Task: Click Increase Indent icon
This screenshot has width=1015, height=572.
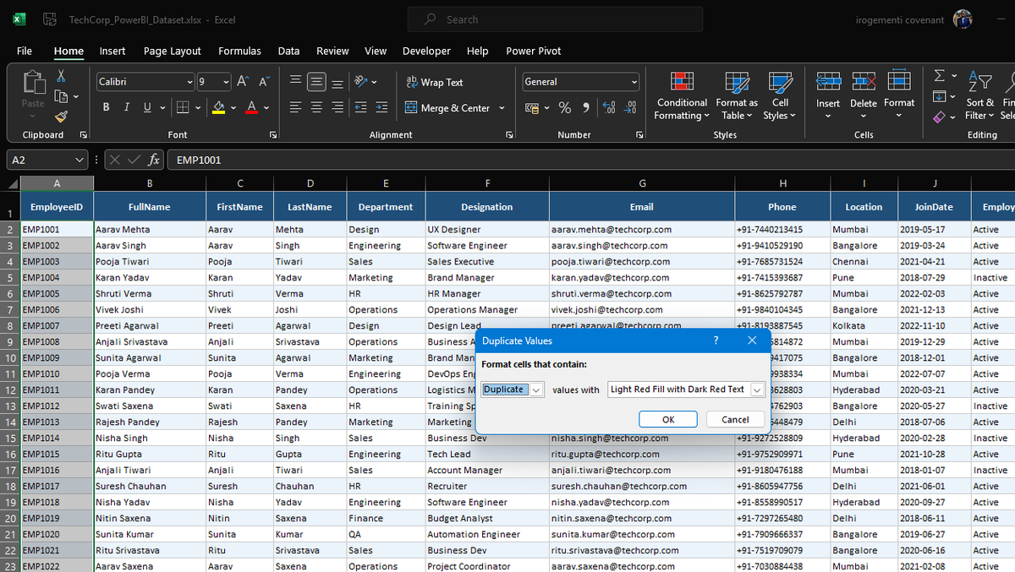Action: 381,107
